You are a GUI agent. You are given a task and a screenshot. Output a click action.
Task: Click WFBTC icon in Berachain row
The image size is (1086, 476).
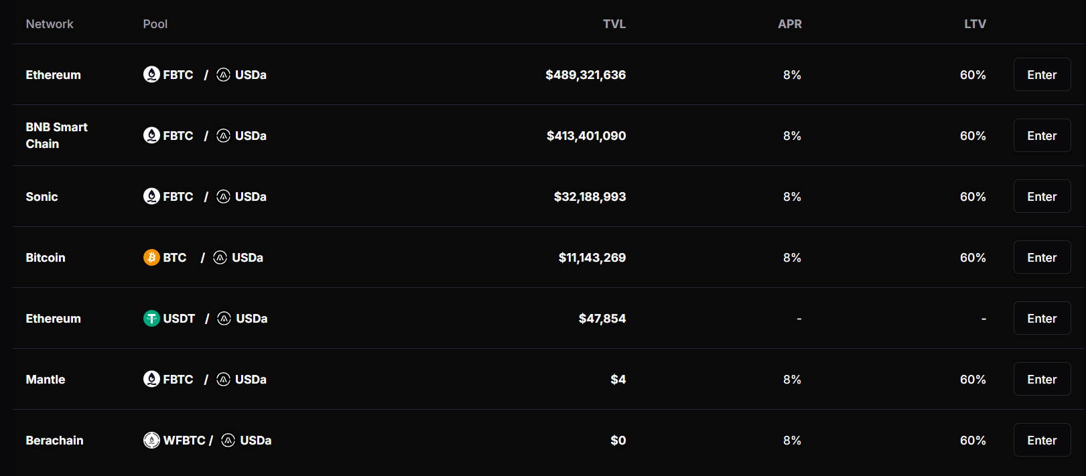pos(151,441)
